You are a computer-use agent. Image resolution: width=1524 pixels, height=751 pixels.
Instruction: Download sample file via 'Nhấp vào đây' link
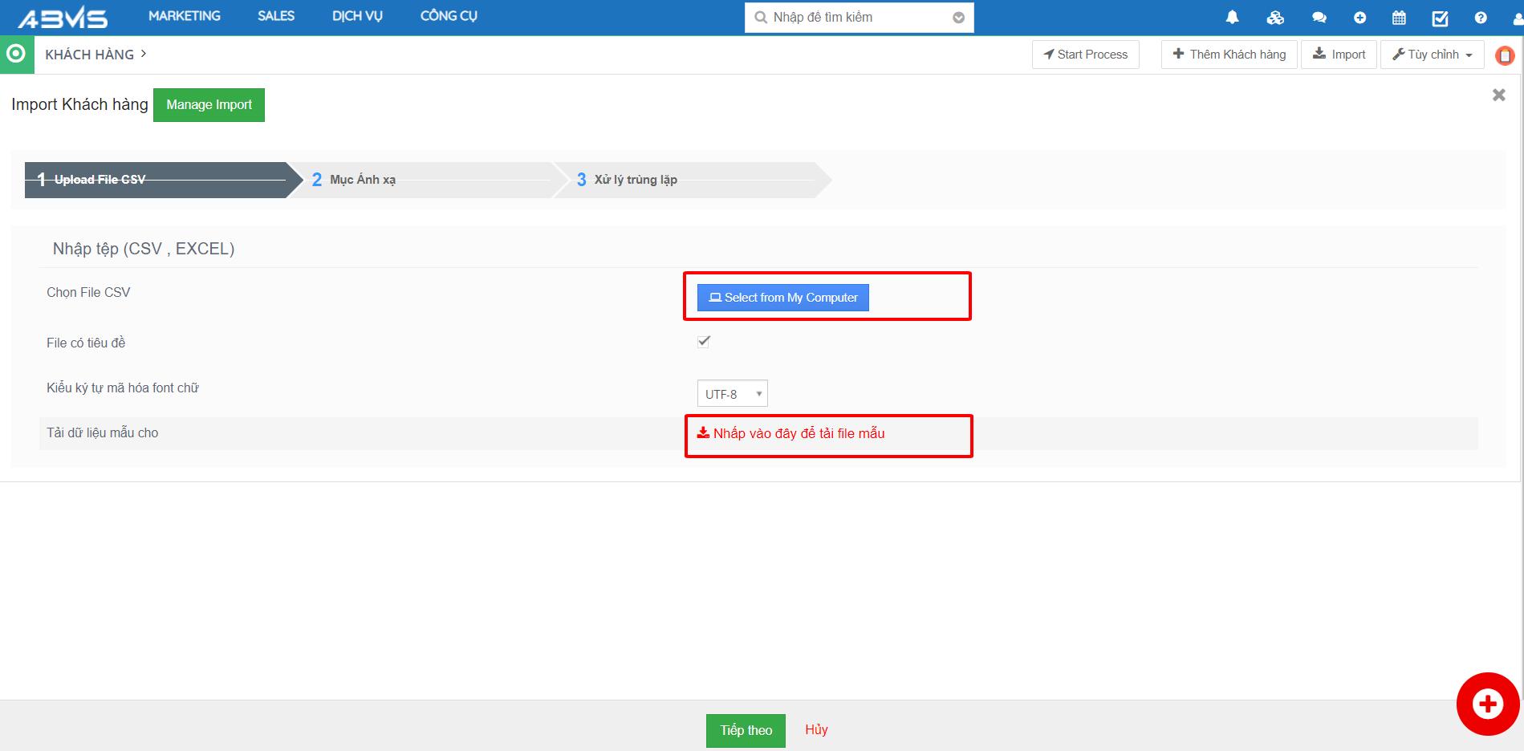[791, 434]
